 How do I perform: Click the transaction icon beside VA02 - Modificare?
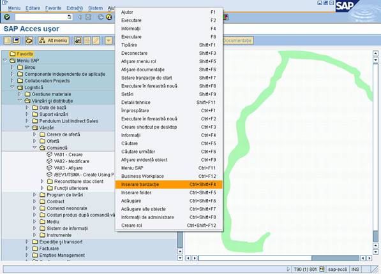coord(49,161)
